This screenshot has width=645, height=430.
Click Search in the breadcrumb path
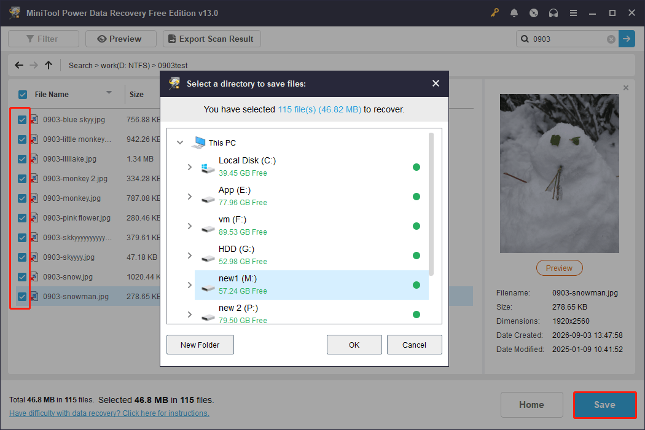point(80,66)
